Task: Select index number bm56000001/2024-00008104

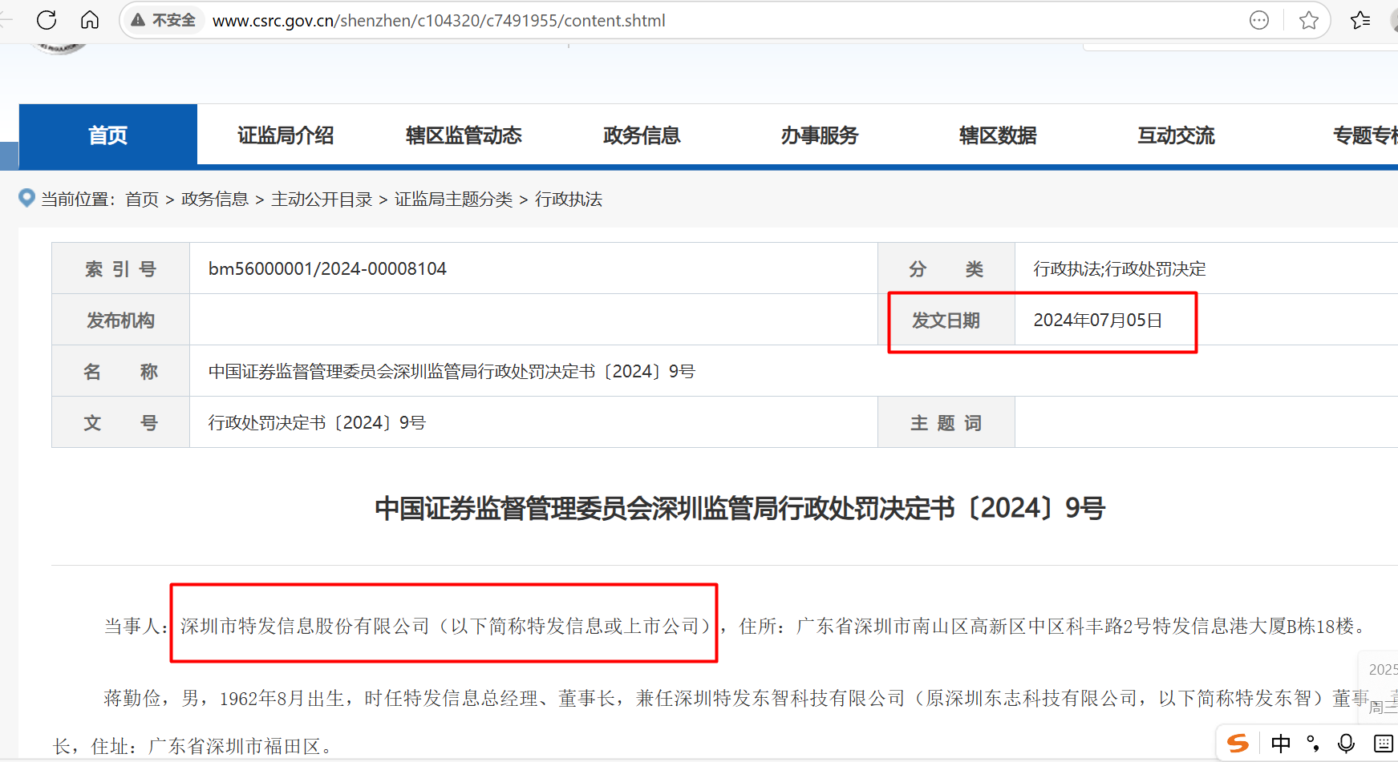Action: tap(327, 268)
